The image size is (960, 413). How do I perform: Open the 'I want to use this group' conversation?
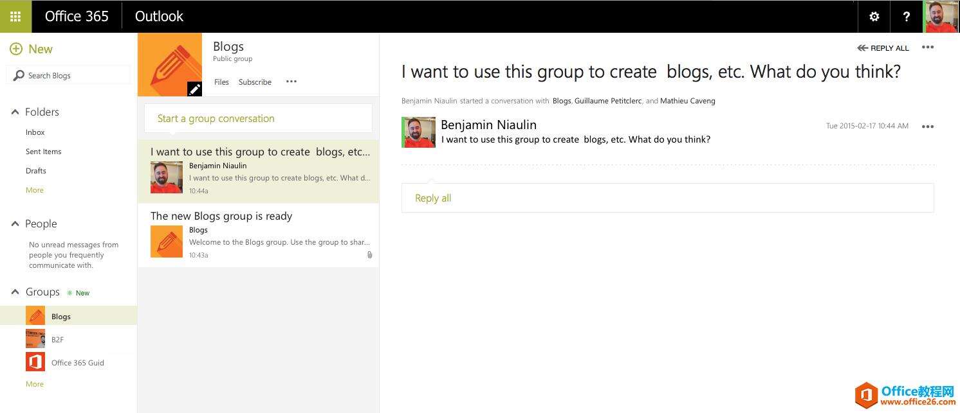coord(258,171)
